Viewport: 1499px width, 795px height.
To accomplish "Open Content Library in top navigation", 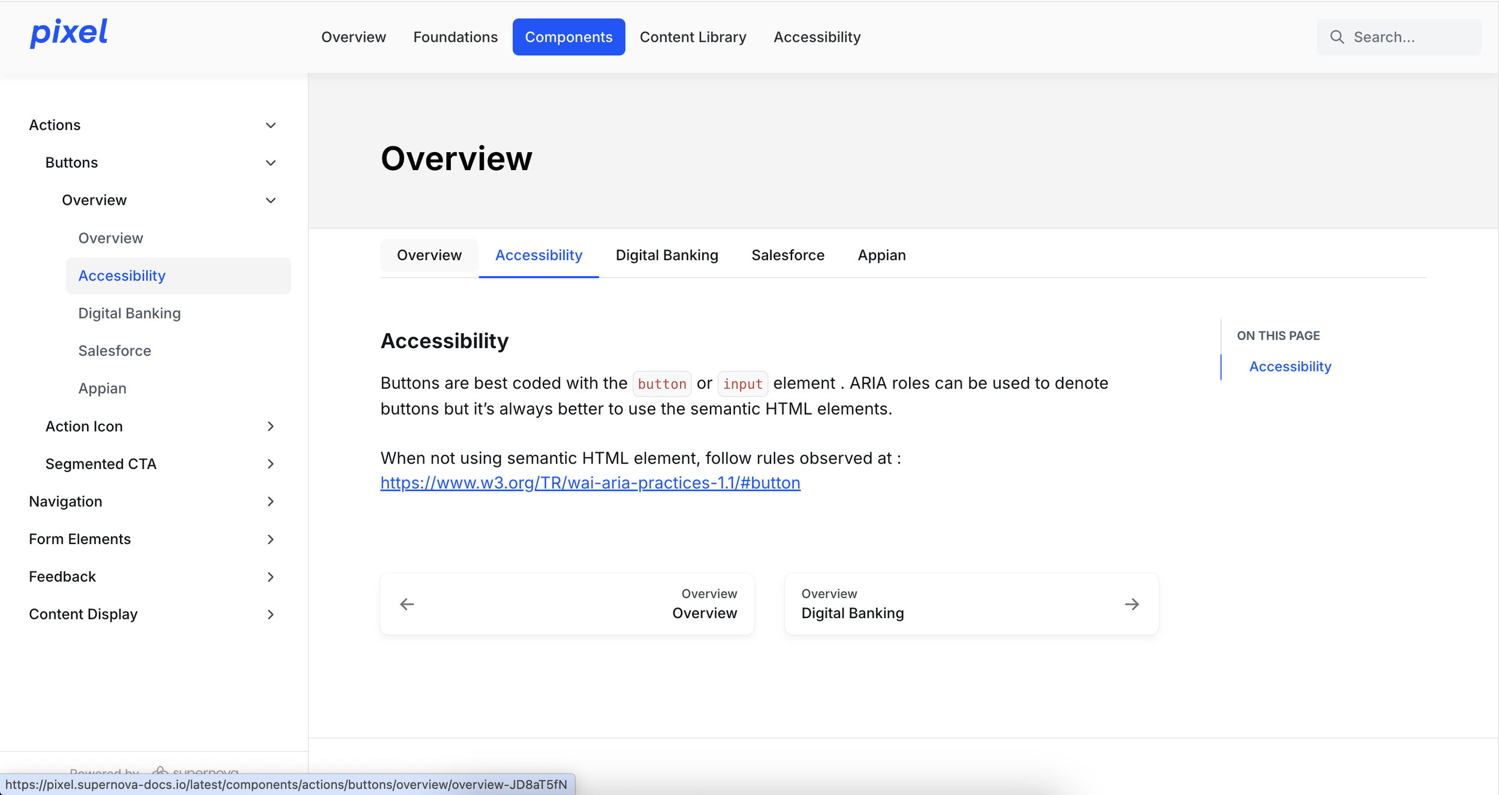I will (693, 37).
